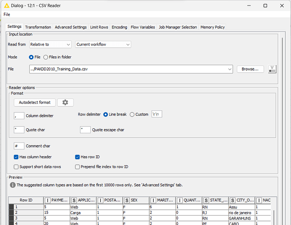This screenshot has width=291, height=225.
Task: Open the Flow Variables tab
Action: [x=143, y=27]
